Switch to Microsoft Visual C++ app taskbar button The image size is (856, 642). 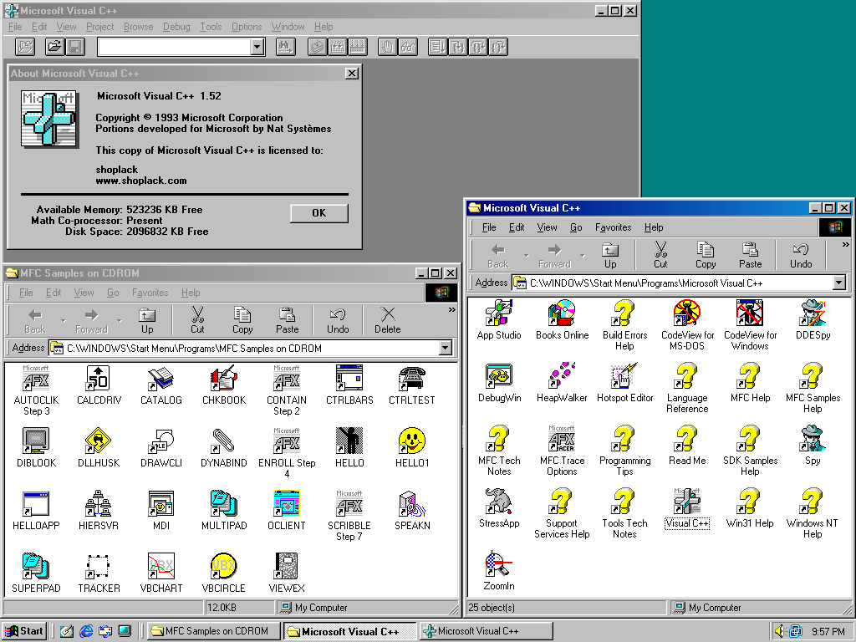click(x=487, y=631)
